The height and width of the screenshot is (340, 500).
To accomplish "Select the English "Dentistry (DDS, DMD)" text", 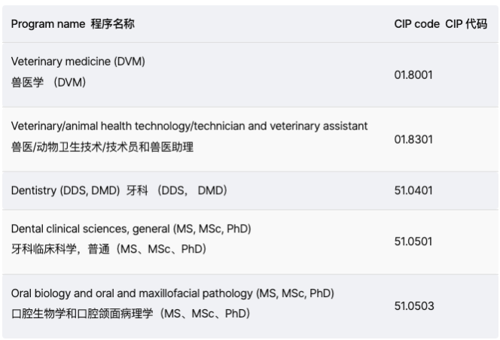I will pyautogui.click(x=65, y=190).
